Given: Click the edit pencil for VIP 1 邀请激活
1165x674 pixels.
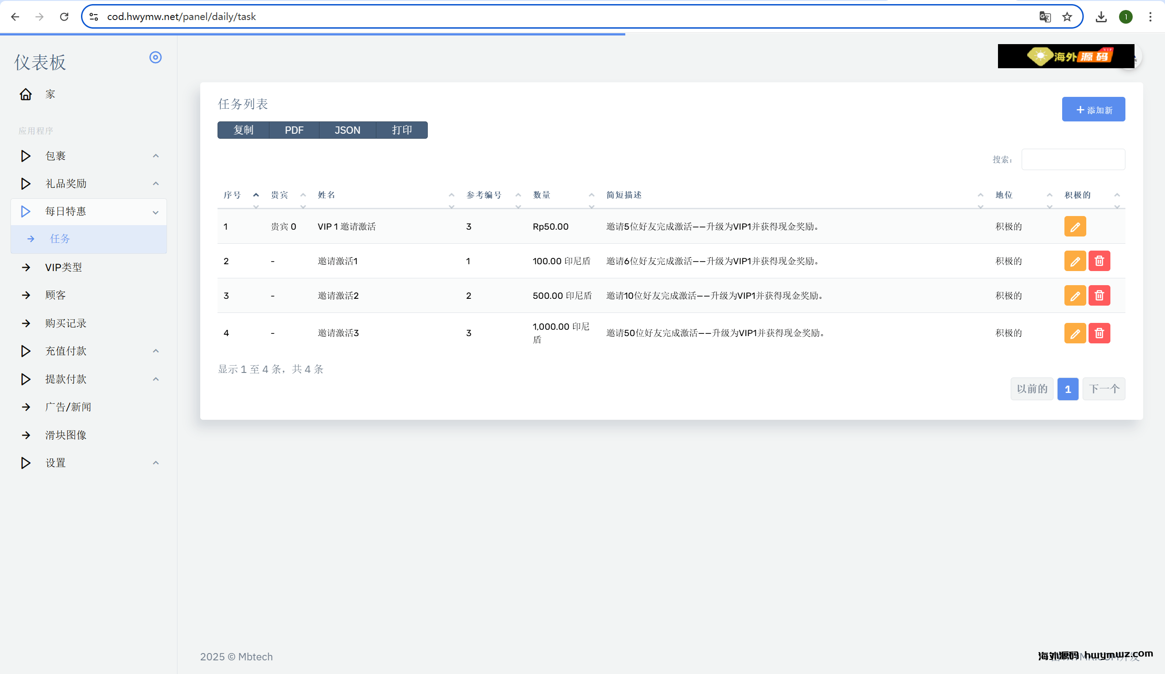Looking at the screenshot, I should click(x=1074, y=226).
